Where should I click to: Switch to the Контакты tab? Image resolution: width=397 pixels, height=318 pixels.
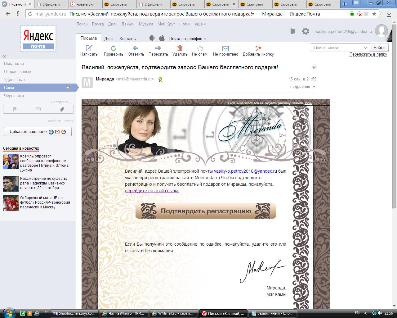click(x=128, y=39)
